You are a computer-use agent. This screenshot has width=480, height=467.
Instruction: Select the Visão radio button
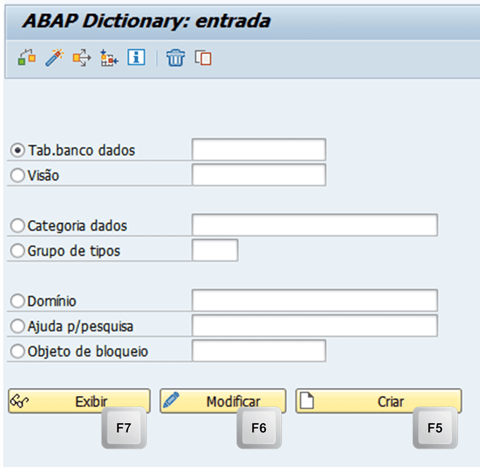[18, 175]
